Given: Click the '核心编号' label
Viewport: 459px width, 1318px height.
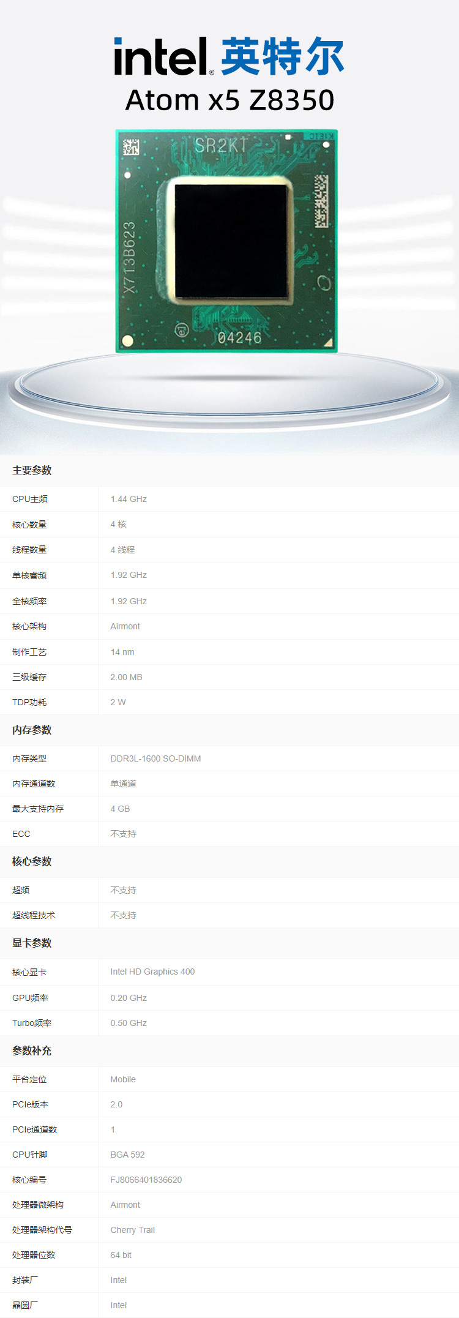Looking at the screenshot, I should pyautogui.click(x=29, y=1180).
